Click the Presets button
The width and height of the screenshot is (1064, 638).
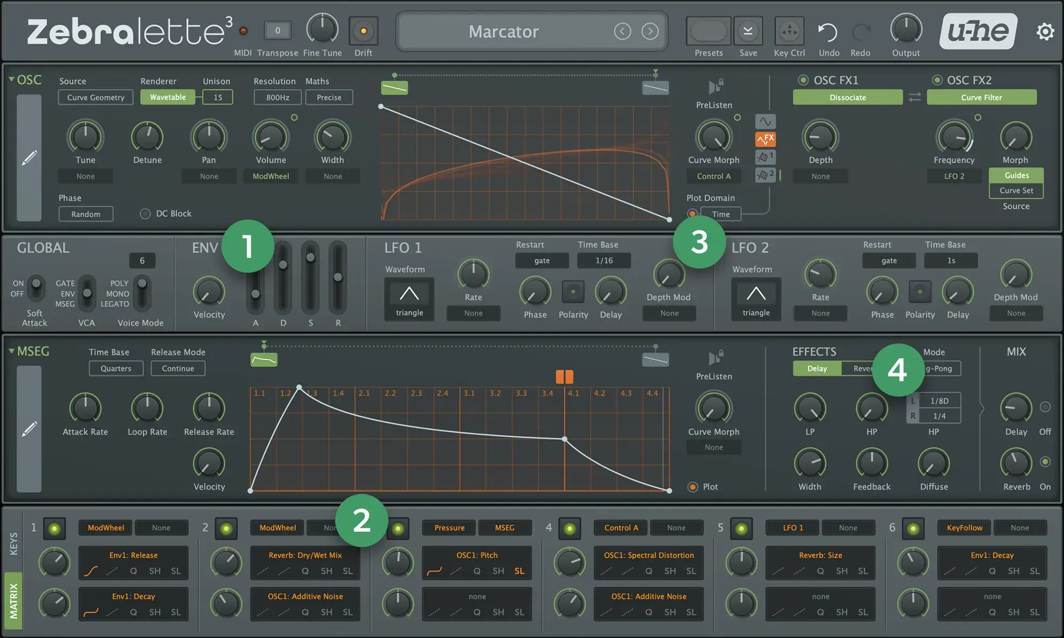(708, 31)
